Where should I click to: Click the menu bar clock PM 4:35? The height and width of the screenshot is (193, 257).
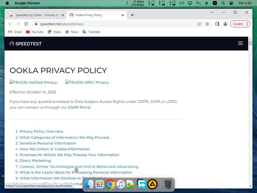[x=245, y=3]
